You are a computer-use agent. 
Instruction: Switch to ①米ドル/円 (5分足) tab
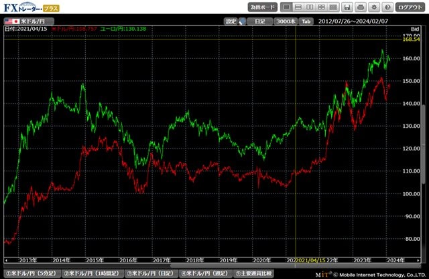coord(32,274)
